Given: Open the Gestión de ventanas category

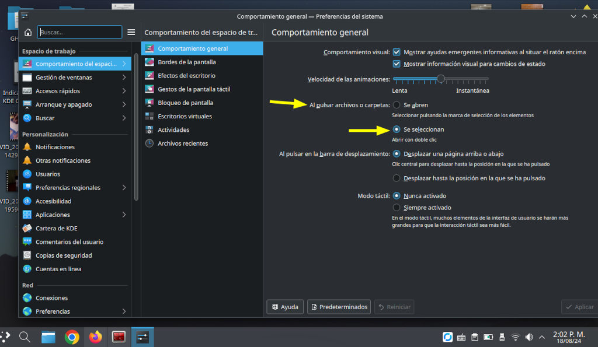Looking at the screenshot, I should [75, 78].
